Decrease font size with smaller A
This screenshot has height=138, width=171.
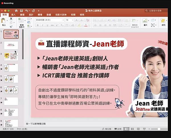pos(82,20)
